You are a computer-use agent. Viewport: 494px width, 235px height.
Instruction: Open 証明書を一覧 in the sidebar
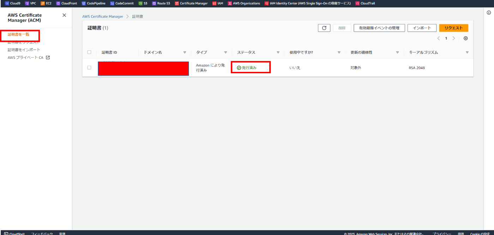pyautogui.click(x=19, y=35)
